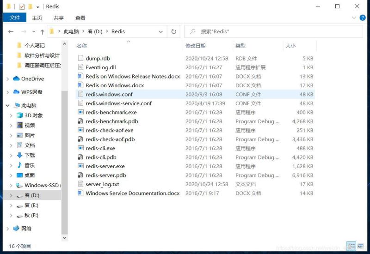The image size is (370, 254).
Task: Expand the OneDrive tree node
Action: (7, 79)
